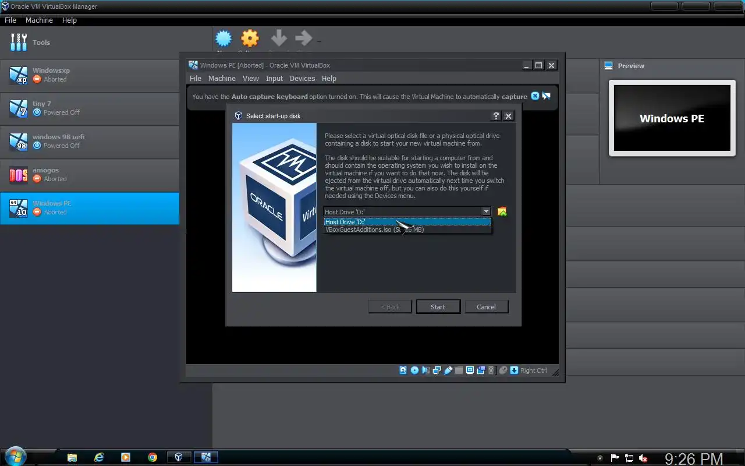Image resolution: width=745 pixels, height=466 pixels.
Task: Select the amogos virtual machine
Action: pos(90,174)
